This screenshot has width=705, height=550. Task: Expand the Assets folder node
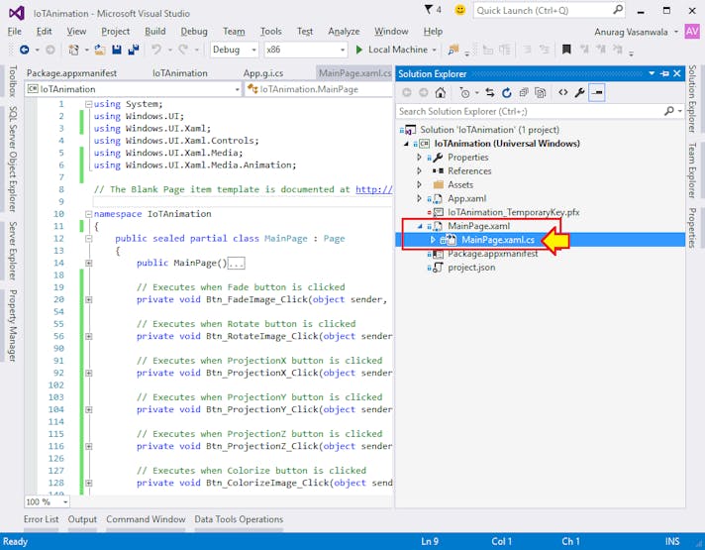[419, 184]
